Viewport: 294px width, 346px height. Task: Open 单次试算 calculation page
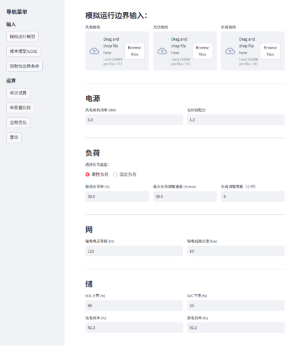tap(18, 93)
